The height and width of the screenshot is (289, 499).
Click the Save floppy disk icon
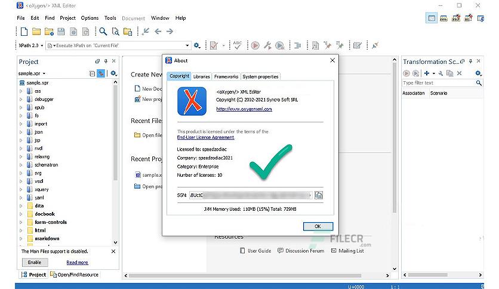pos(61,32)
